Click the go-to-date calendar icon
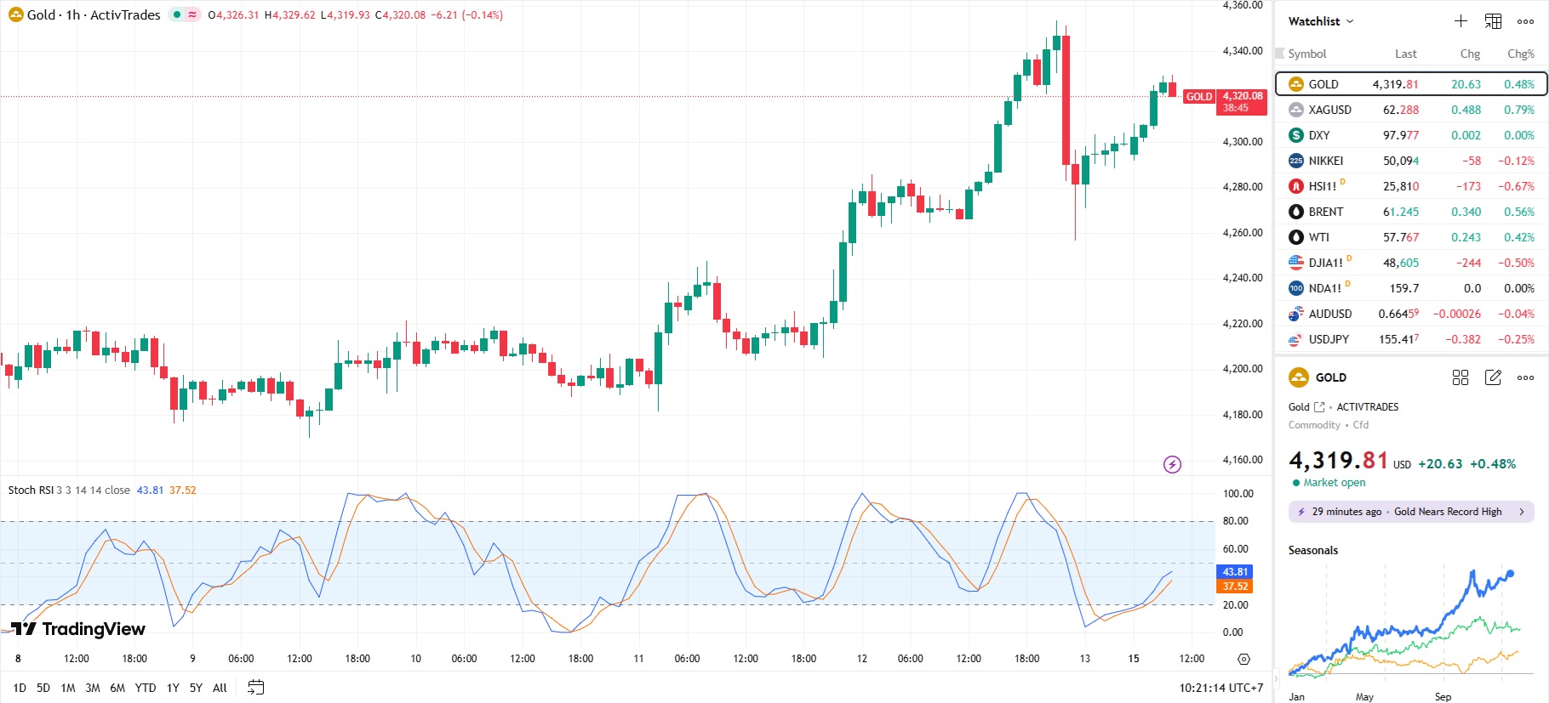This screenshot has height=703, width=1549. [x=255, y=688]
